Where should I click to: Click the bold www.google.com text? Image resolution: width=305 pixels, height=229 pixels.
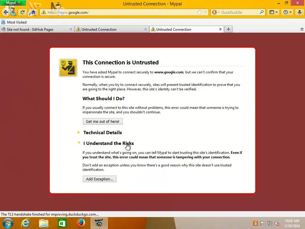pyautogui.click(x=169, y=72)
